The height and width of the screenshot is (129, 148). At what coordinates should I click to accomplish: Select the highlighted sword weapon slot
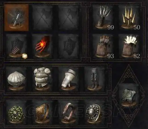(16, 18)
